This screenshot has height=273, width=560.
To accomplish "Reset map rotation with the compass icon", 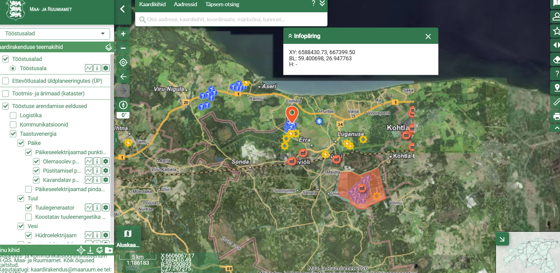I will 123,105.
